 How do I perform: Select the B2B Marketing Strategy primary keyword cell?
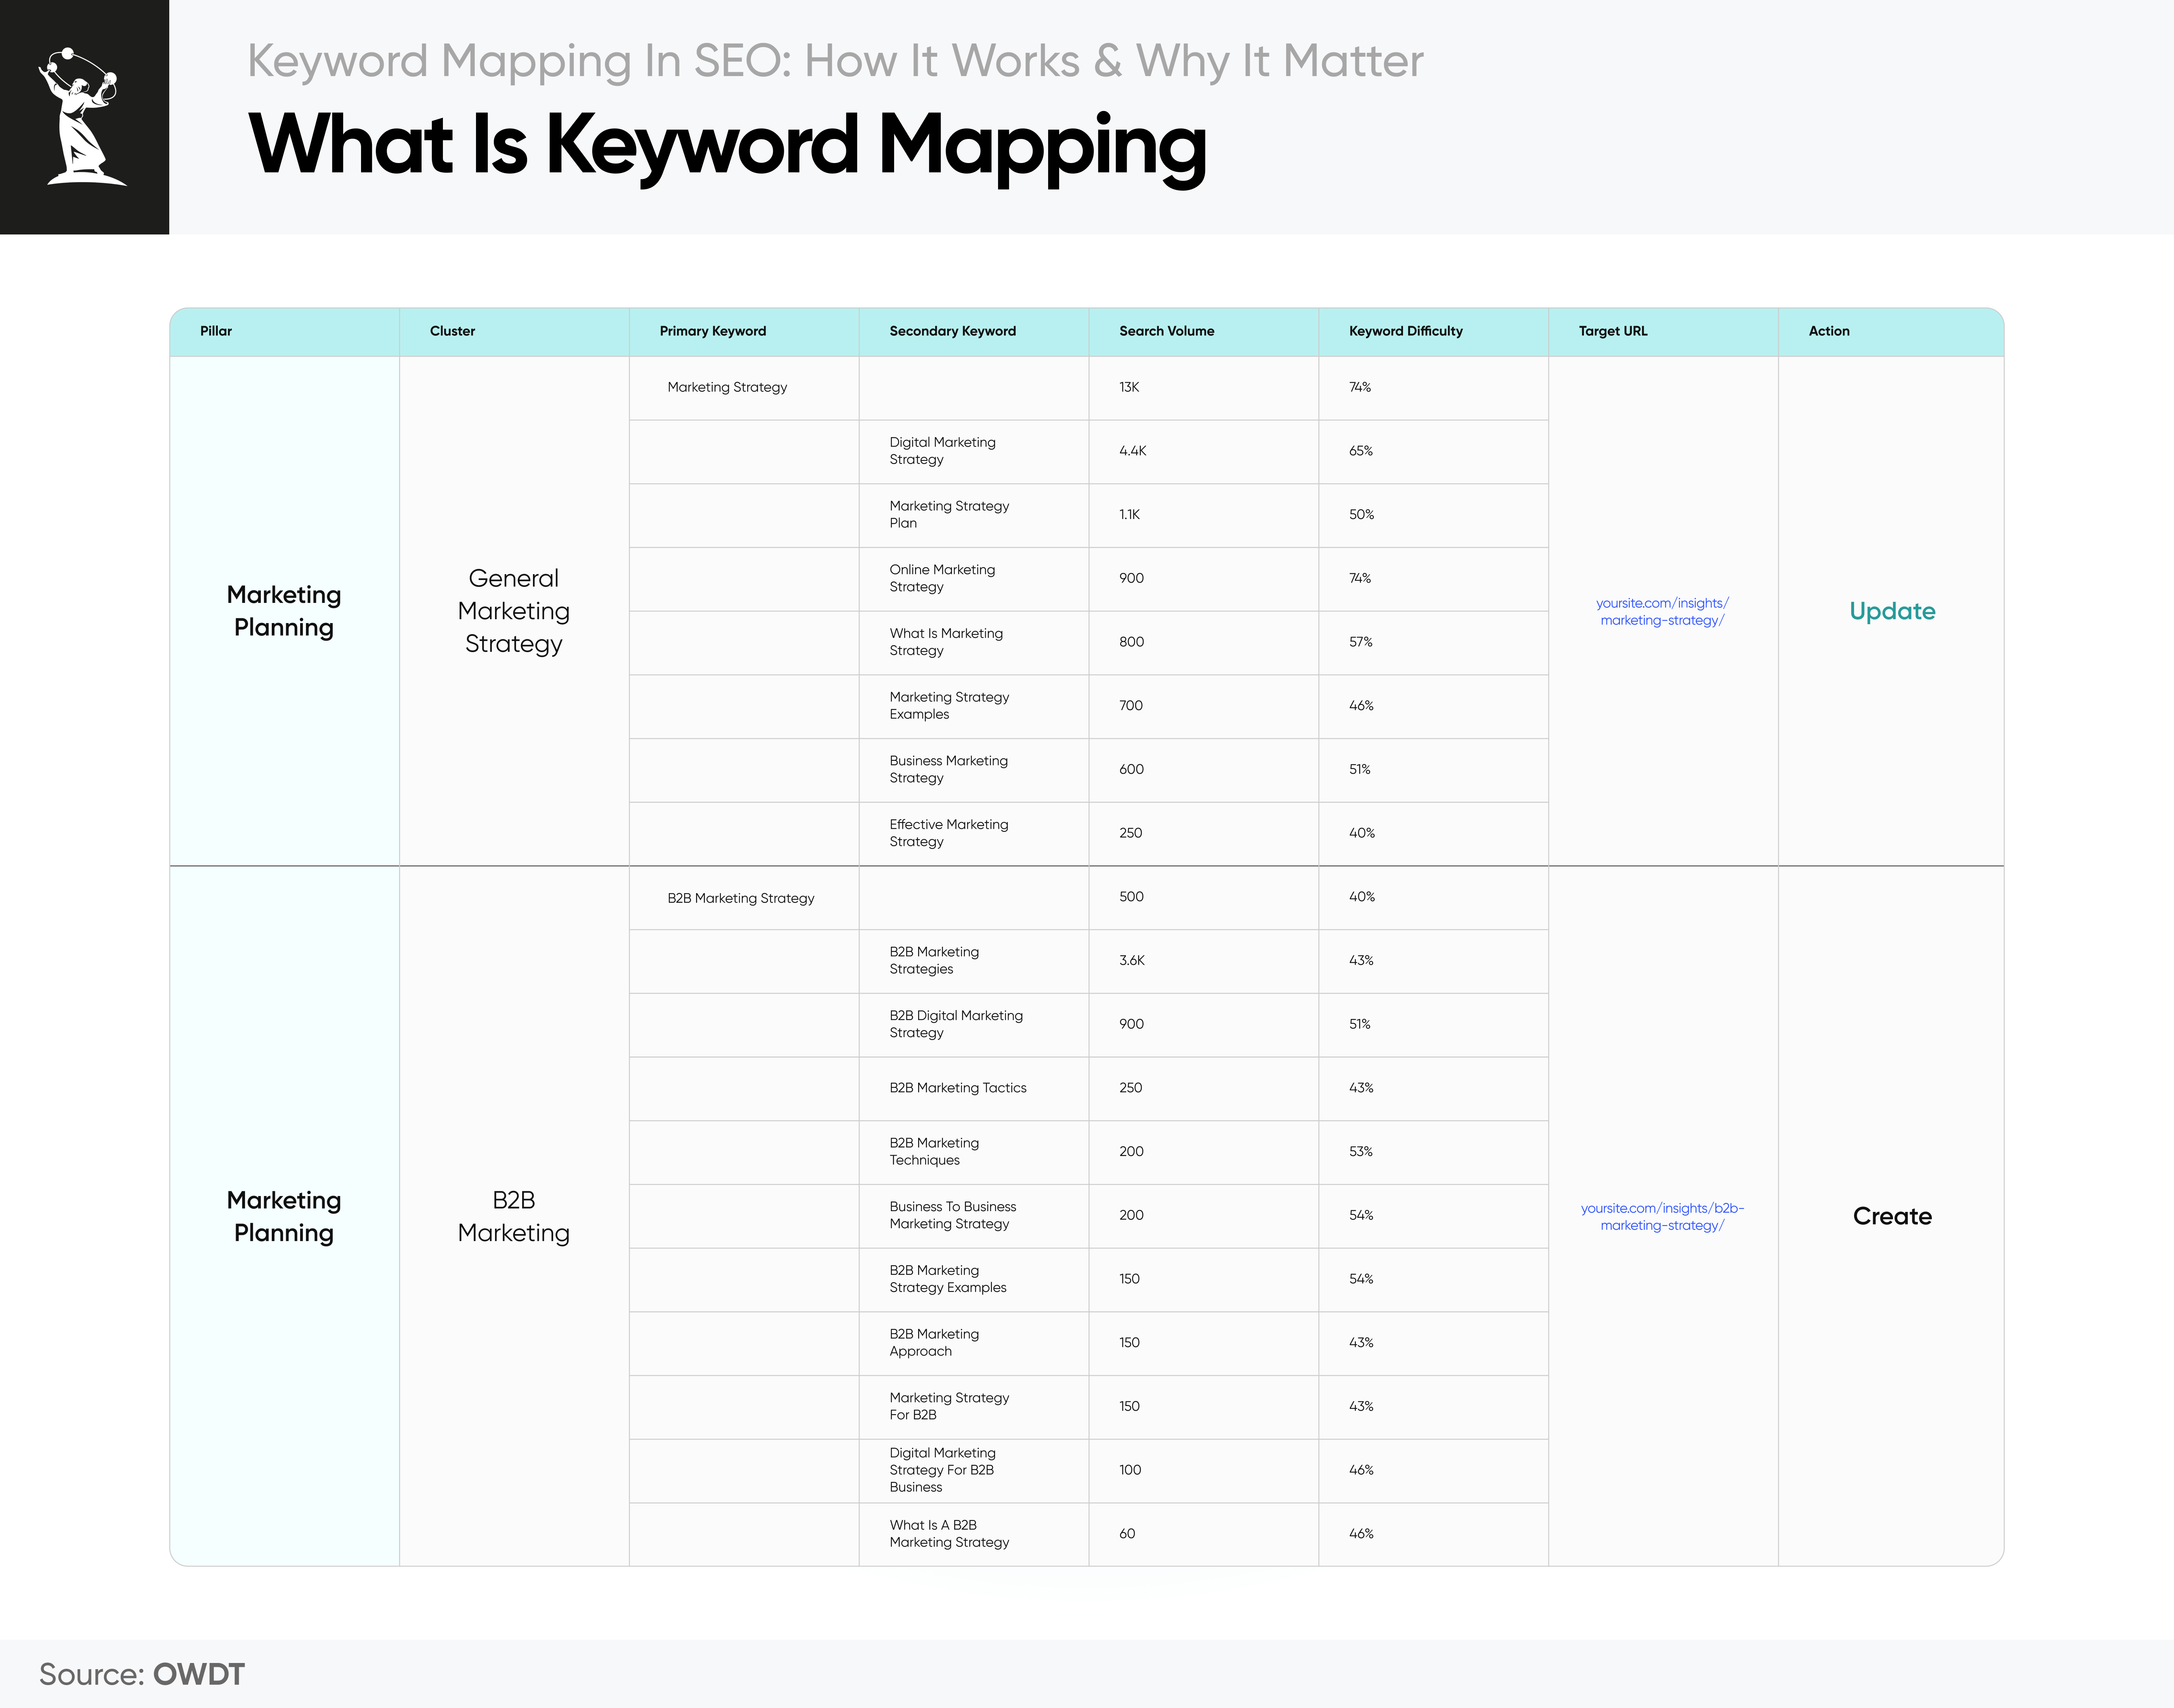coord(740,897)
